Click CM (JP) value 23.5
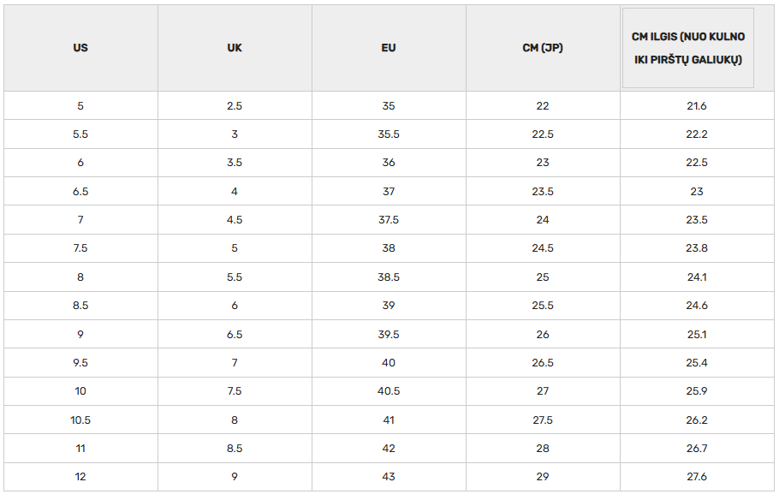 [543, 192]
